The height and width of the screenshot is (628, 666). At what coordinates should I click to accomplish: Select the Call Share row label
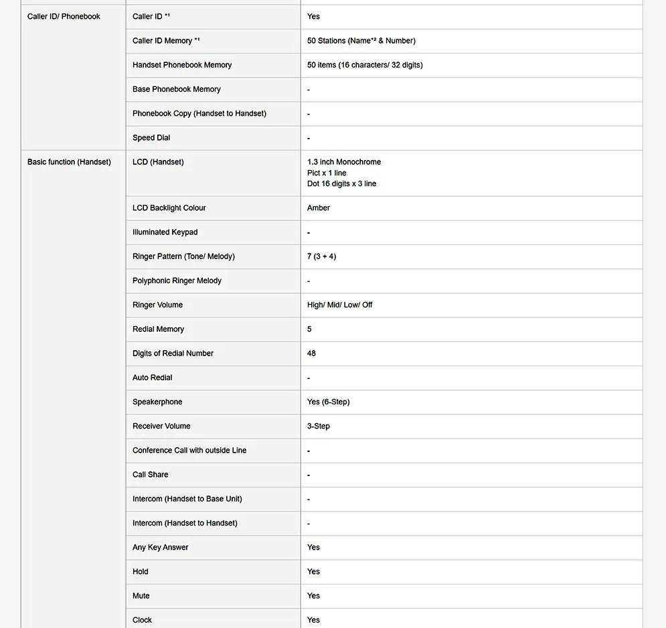click(x=151, y=474)
